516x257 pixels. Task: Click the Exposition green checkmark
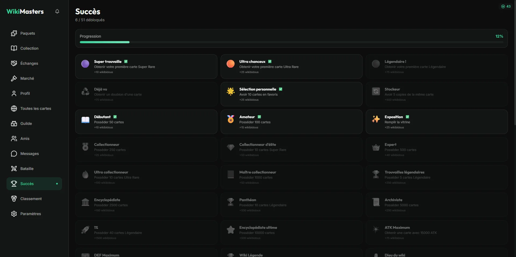coord(407,117)
